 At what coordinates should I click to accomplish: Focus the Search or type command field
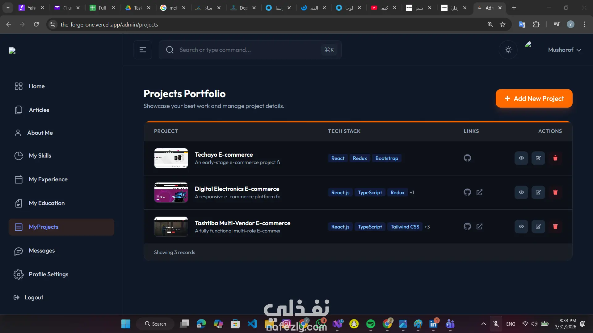[247, 50]
